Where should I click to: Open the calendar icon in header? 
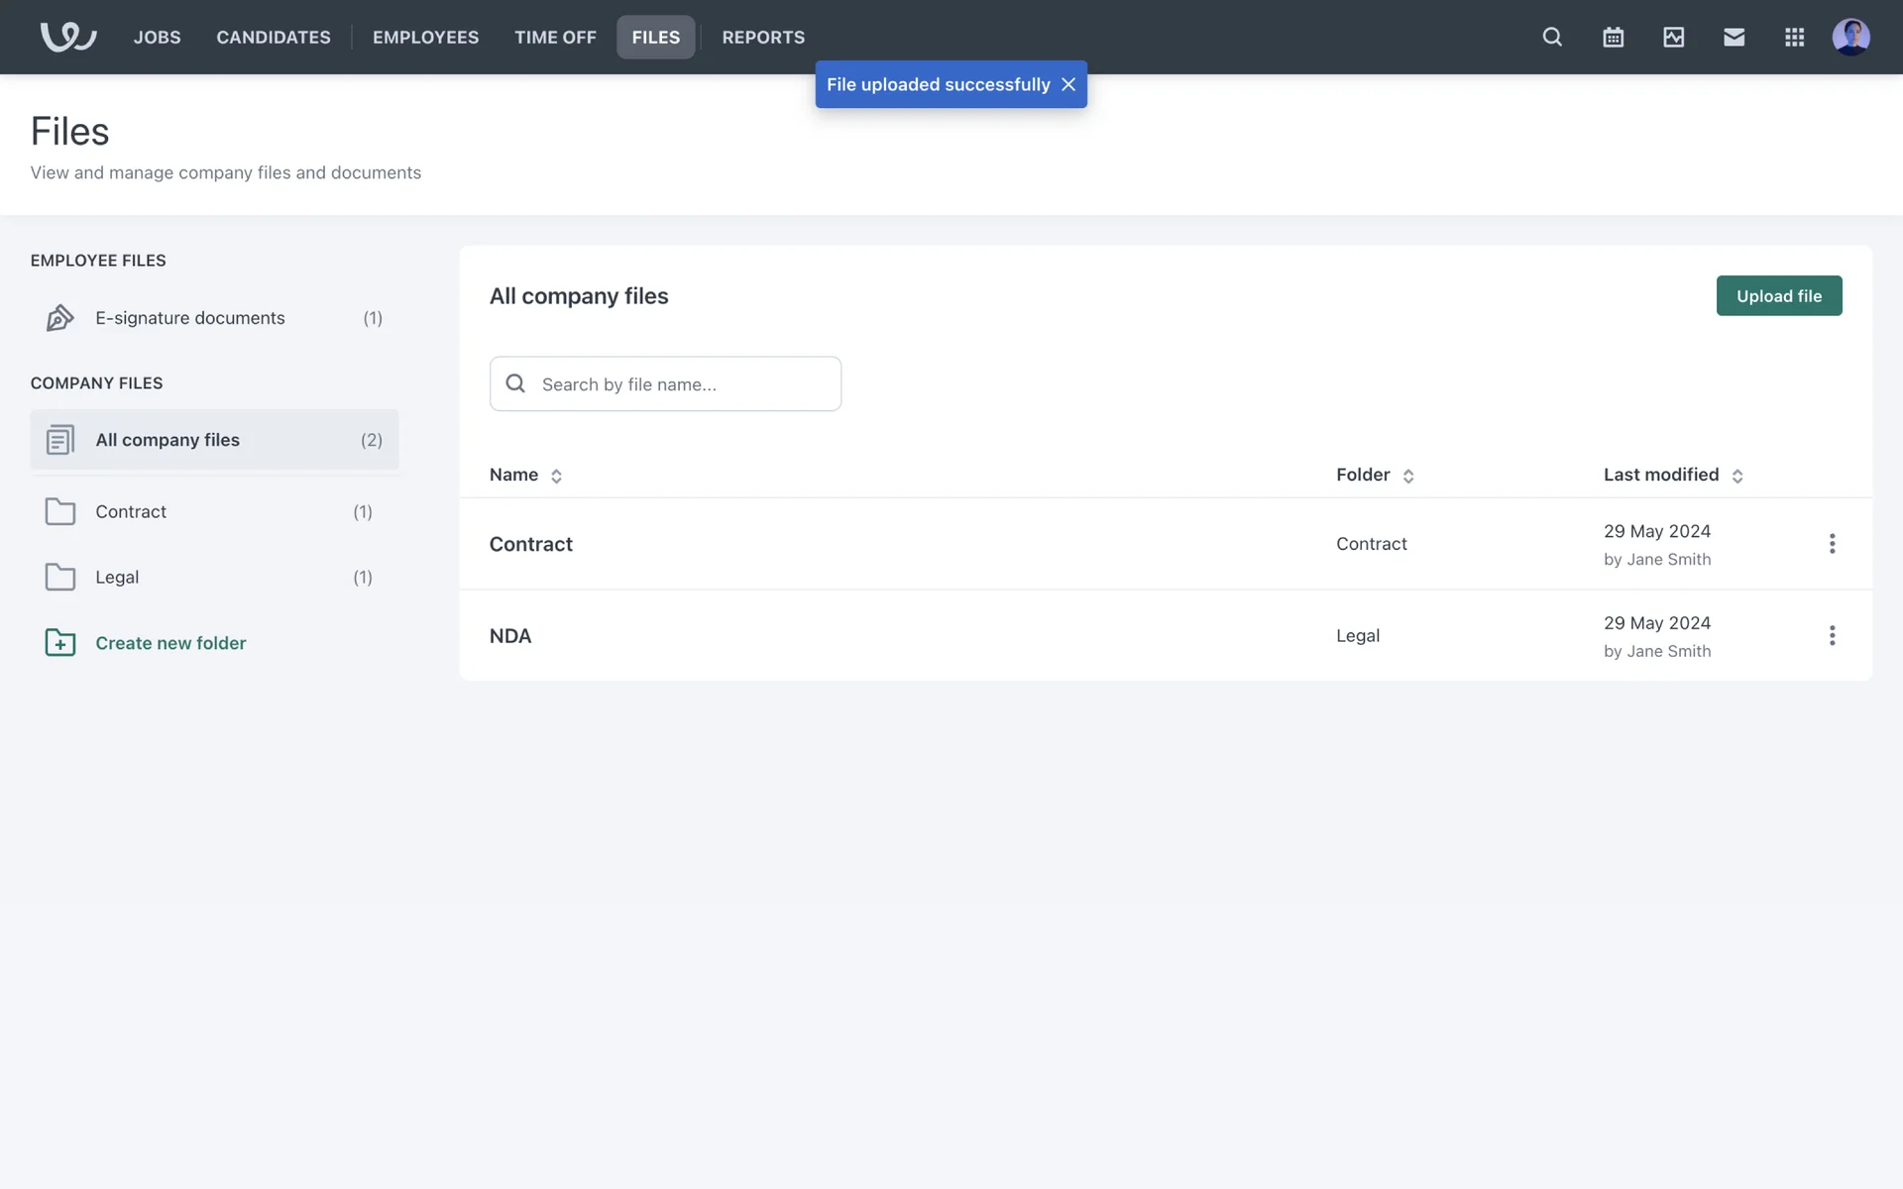[x=1613, y=37]
